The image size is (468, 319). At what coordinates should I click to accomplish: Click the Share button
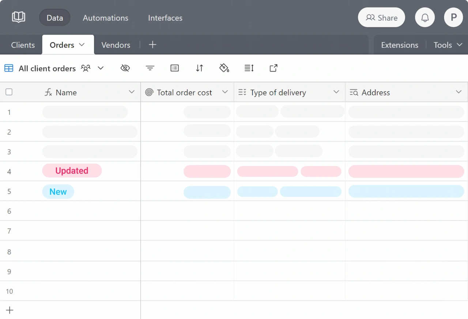click(381, 18)
